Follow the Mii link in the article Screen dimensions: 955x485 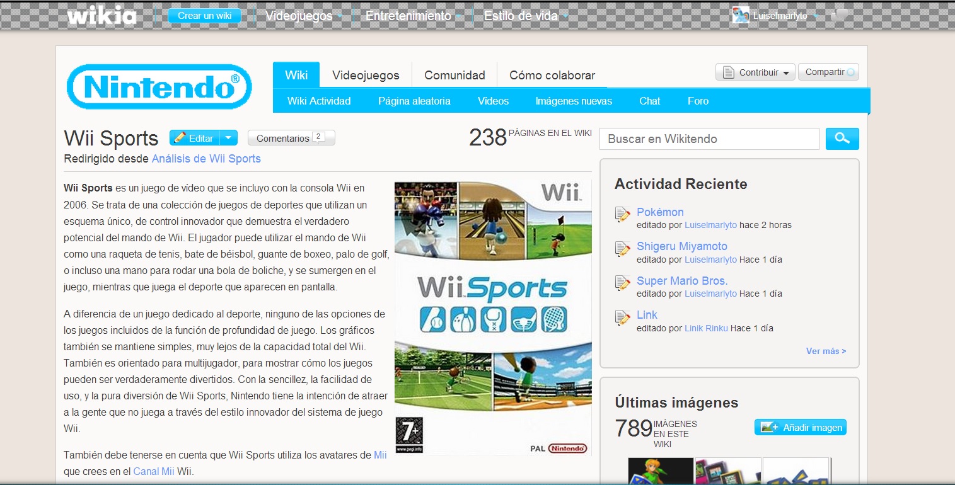click(x=380, y=455)
